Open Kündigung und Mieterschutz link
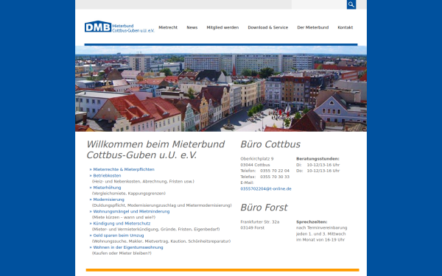 tap(122, 223)
